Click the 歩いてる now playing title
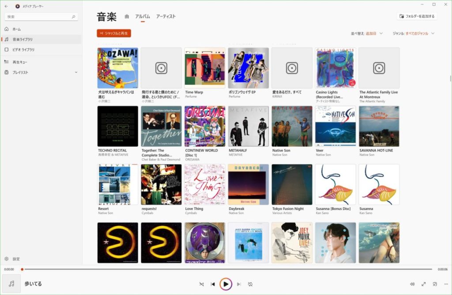This screenshot has height=295, width=452. point(33,284)
